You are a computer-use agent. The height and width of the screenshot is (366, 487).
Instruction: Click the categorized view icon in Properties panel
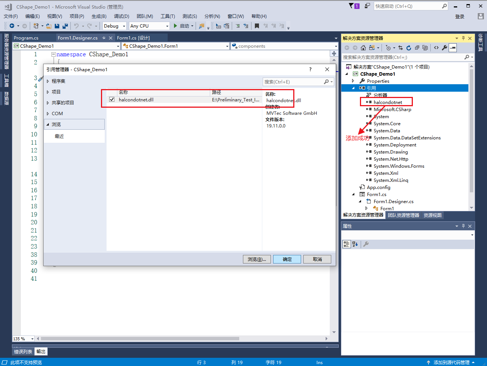347,244
